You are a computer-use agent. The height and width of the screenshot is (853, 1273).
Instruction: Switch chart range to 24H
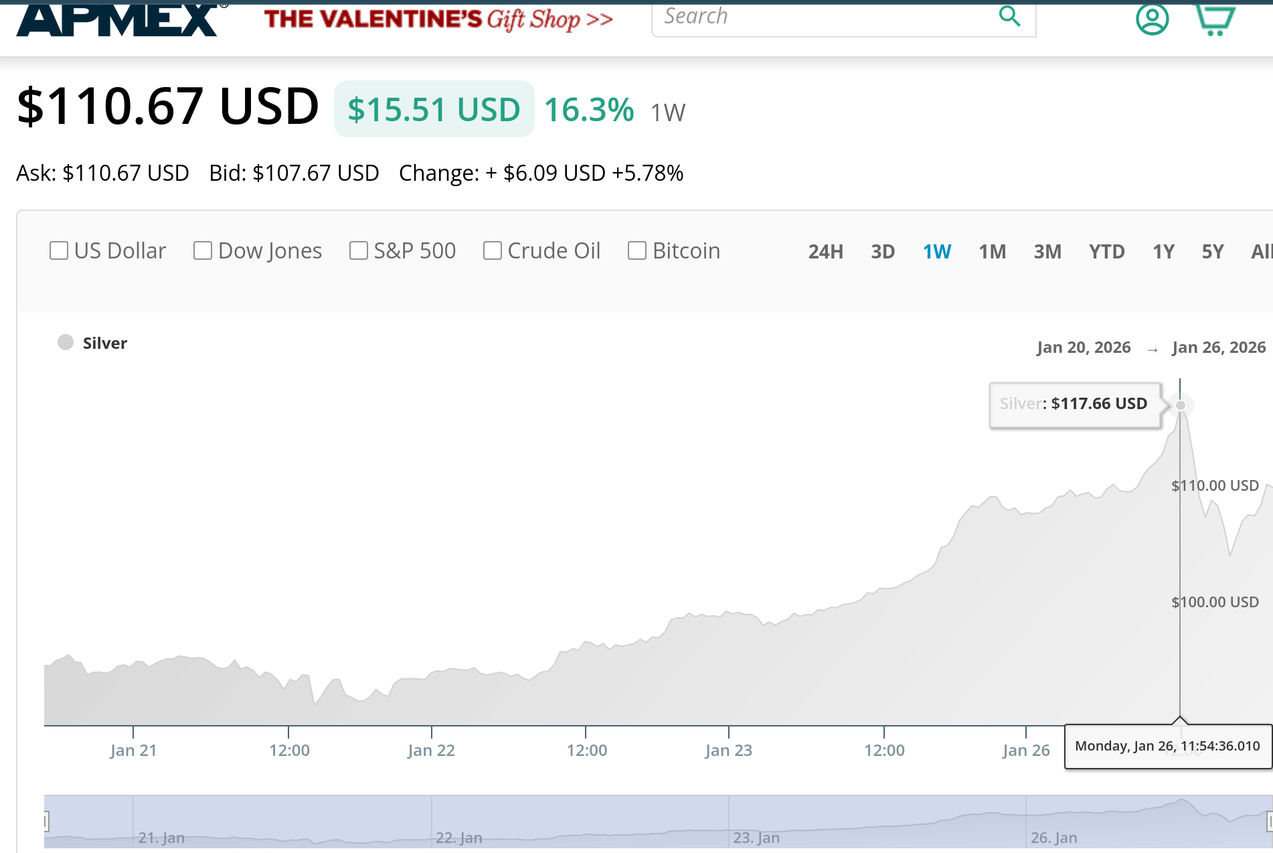(826, 252)
